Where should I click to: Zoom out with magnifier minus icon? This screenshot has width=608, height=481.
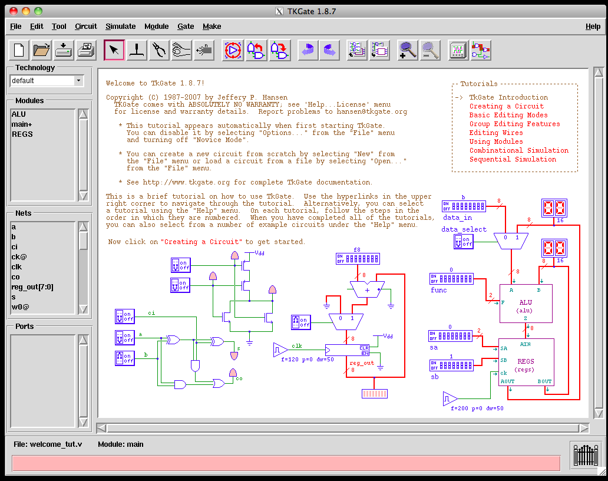(x=429, y=51)
